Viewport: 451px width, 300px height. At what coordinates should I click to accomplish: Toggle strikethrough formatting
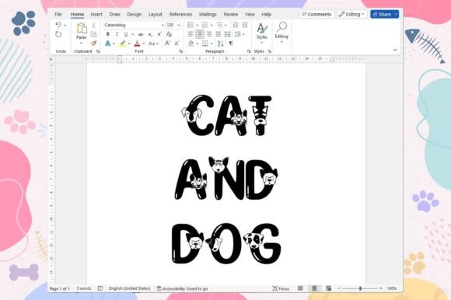(x=141, y=34)
